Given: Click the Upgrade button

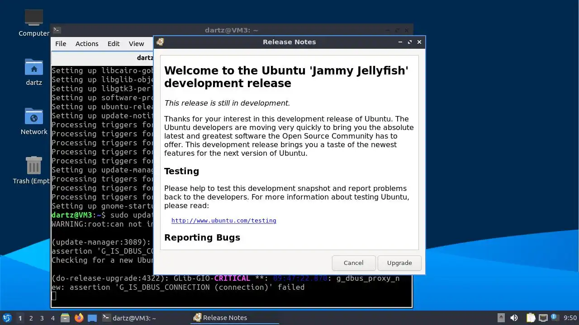Looking at the screenshot, I should (x=399, y=263).
